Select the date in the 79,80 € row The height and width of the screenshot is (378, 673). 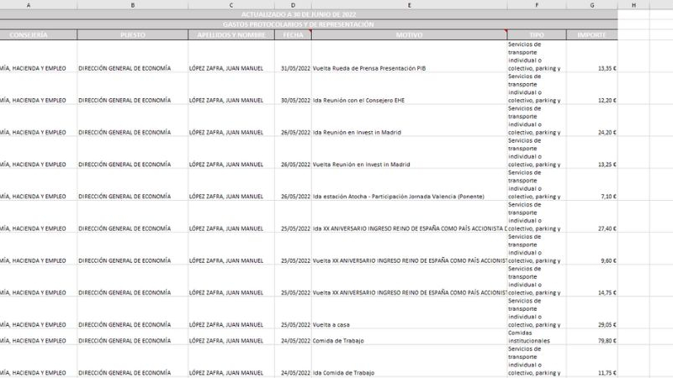click(293, 337)
